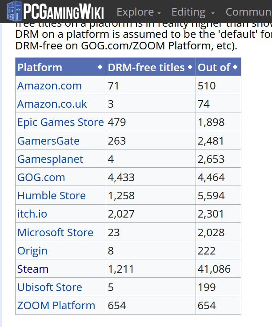Click the PCGamingWiki logo icon
The image size is (272, 327).
tap(14, 11)
